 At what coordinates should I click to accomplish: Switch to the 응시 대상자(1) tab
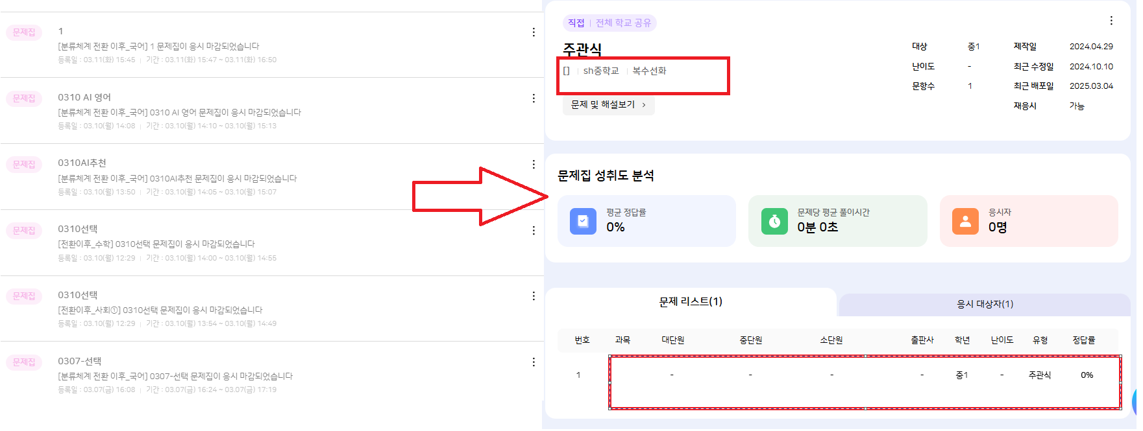coord(985,304)
